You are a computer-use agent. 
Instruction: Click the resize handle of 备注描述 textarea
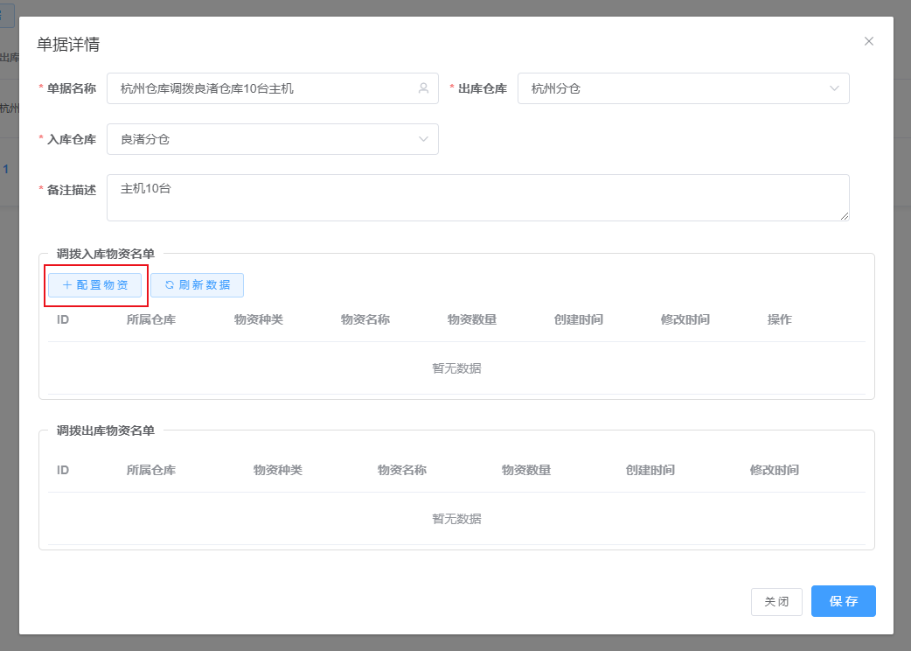[844, 215]
